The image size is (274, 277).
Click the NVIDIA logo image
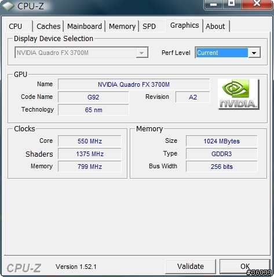pos(239,94)
